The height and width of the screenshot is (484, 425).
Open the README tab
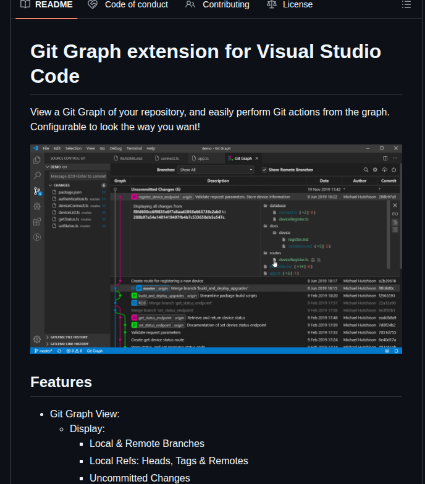[46, 5]
